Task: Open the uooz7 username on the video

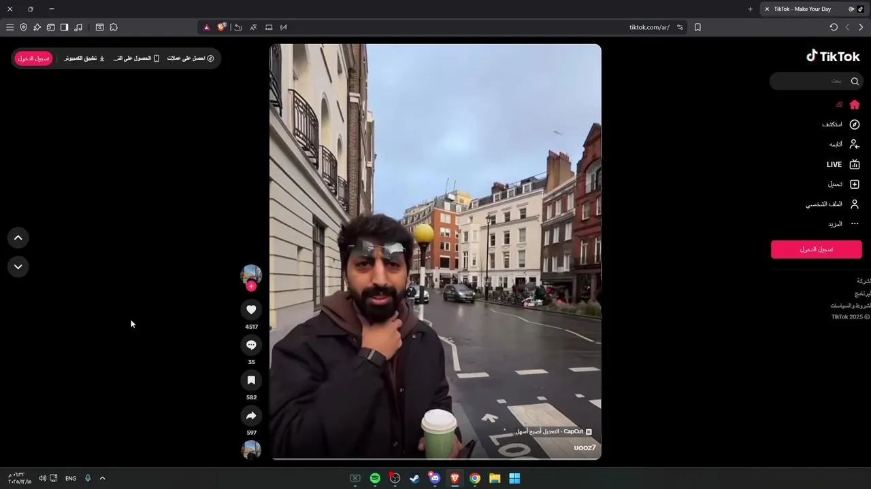Action: [x=585, y=448]
